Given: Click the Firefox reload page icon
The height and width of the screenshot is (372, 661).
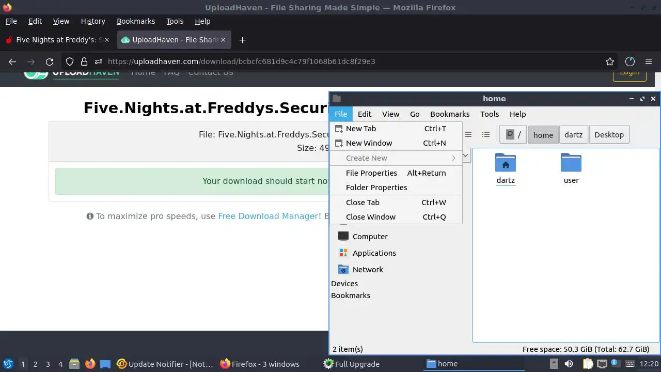Looking at the screenshot, I should [50, 61].
